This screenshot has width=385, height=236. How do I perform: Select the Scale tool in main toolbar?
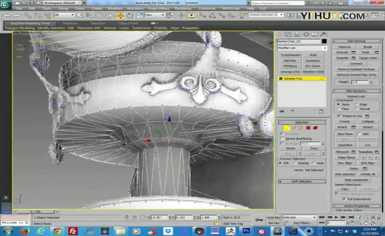139,16
